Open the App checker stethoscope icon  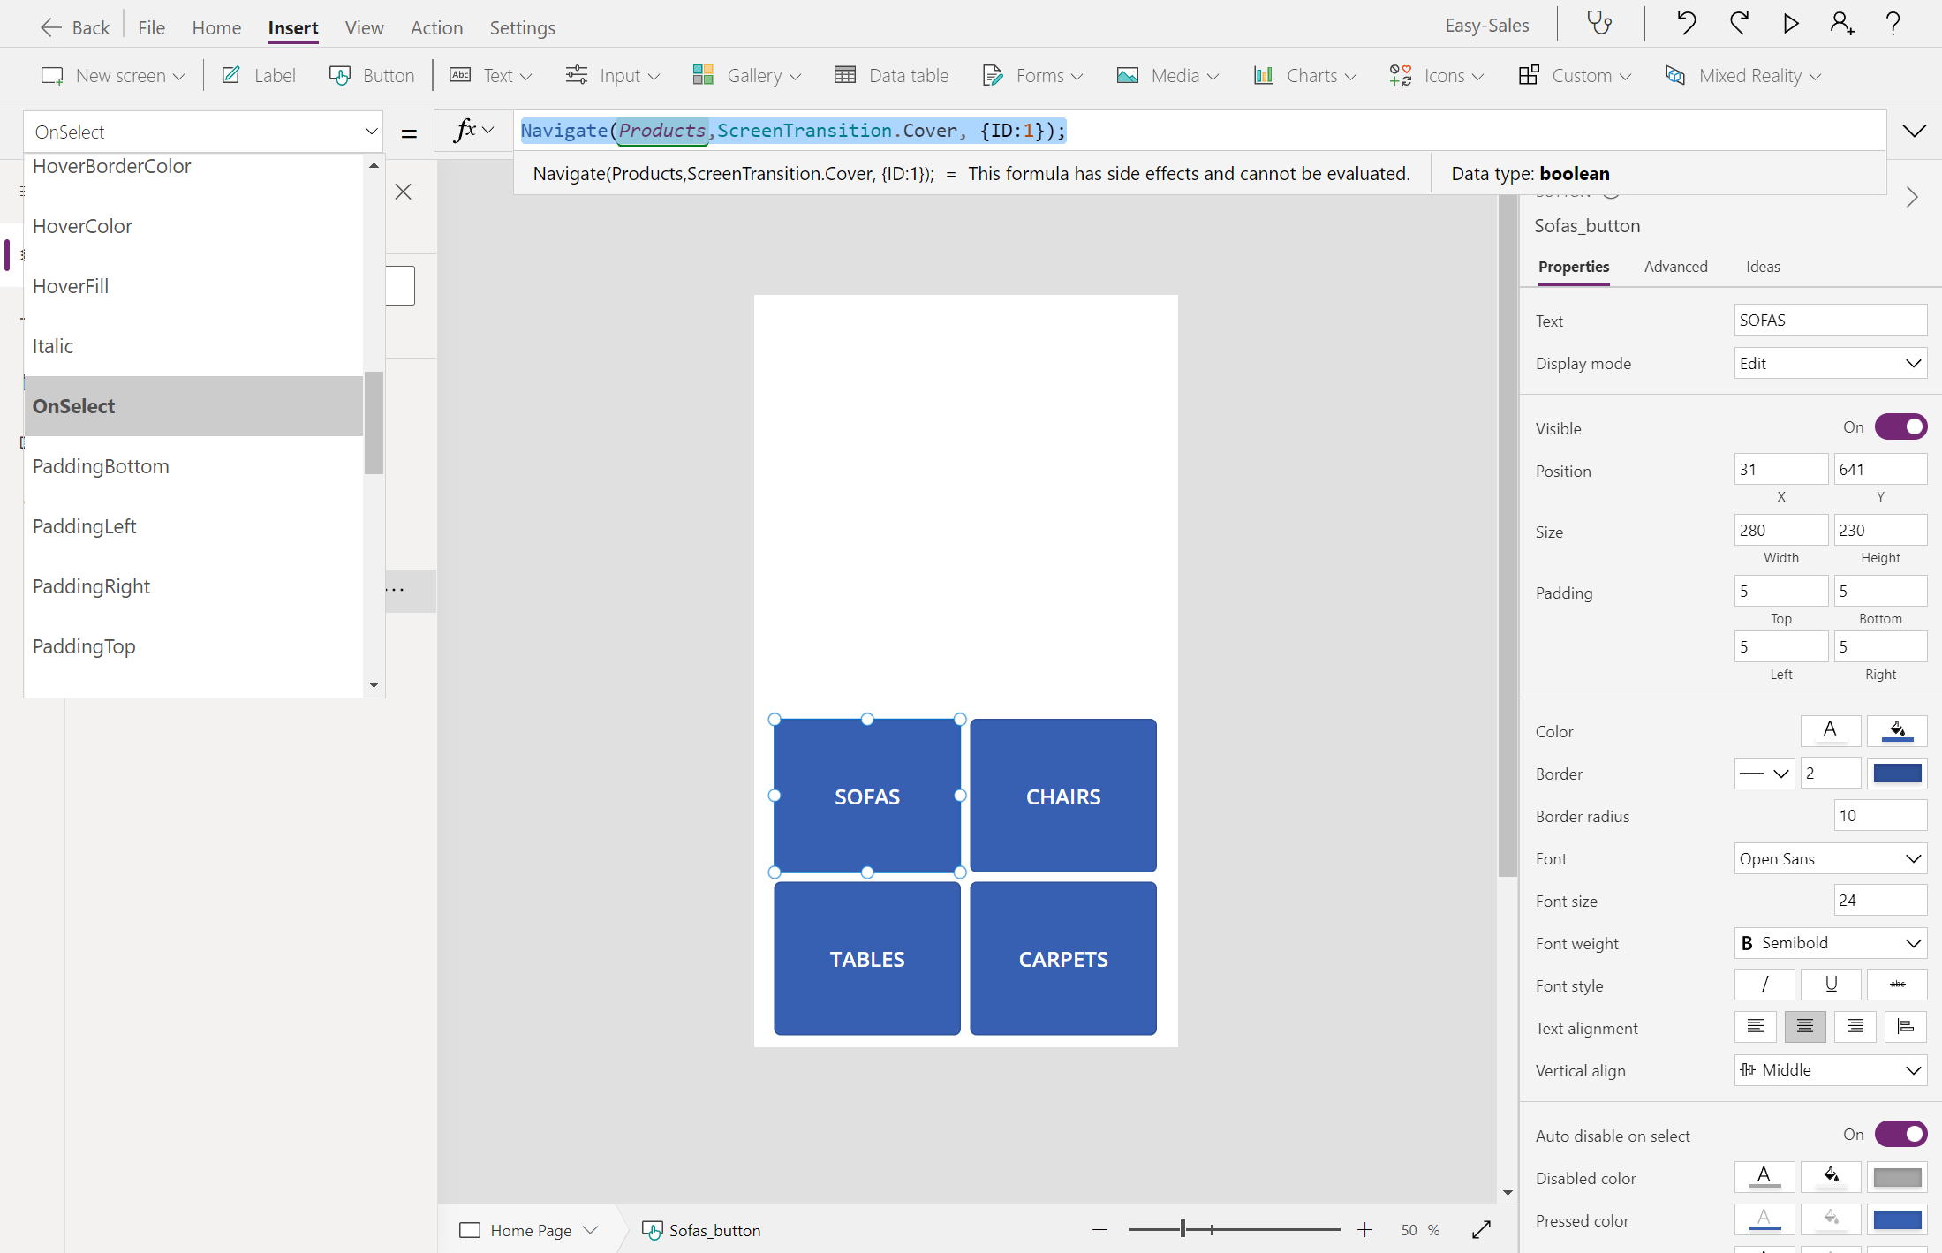pos(1599,24)
